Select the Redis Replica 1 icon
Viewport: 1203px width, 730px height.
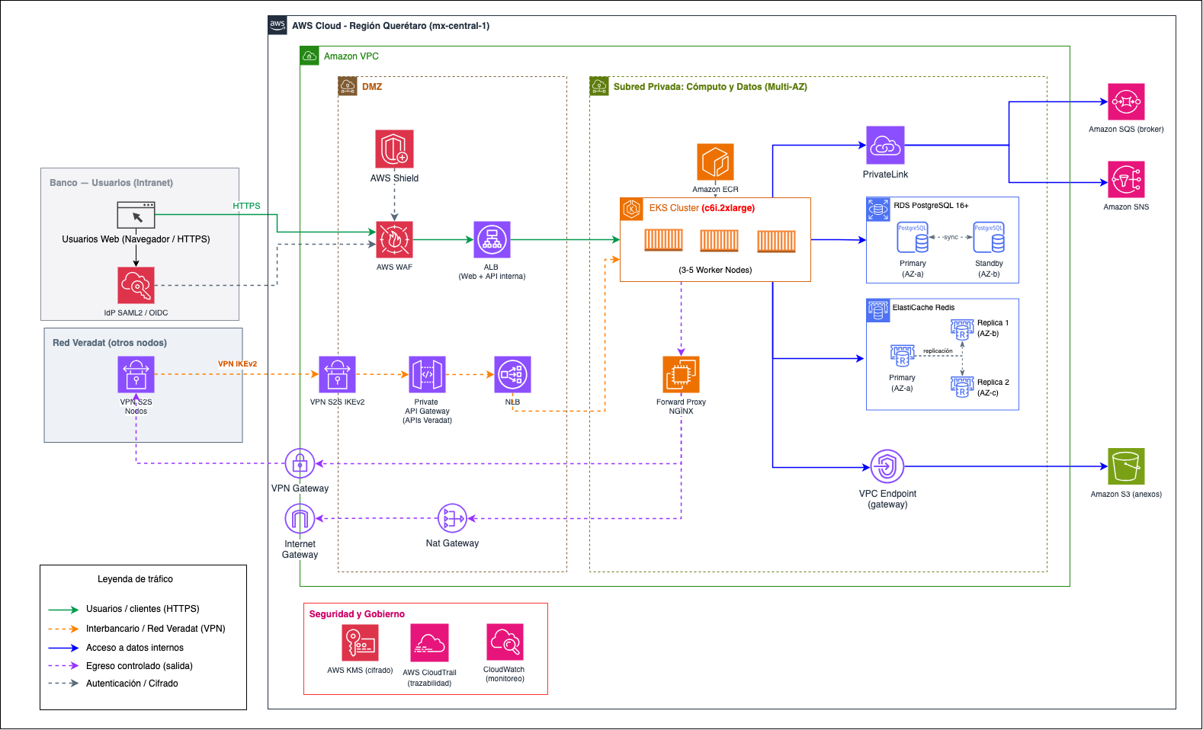pos(962,328)
